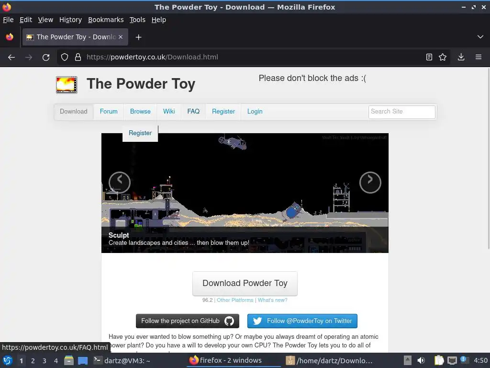The width and height of the screenshot is (490, 368).
Task: Go back to the previous page
Action: tap(11, 57)
